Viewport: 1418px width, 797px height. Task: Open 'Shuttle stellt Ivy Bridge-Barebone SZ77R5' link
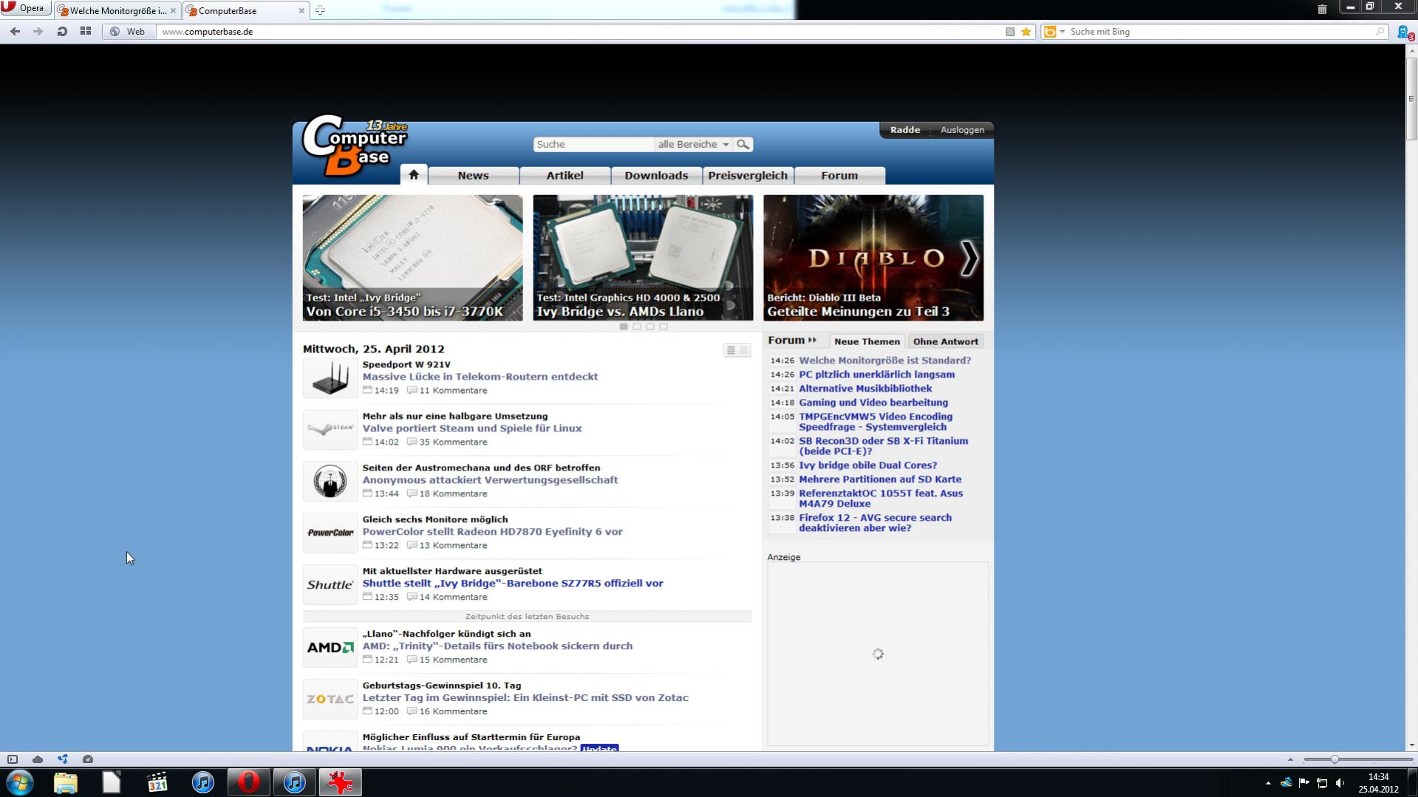pyautogui.click(x=513, y=584)
